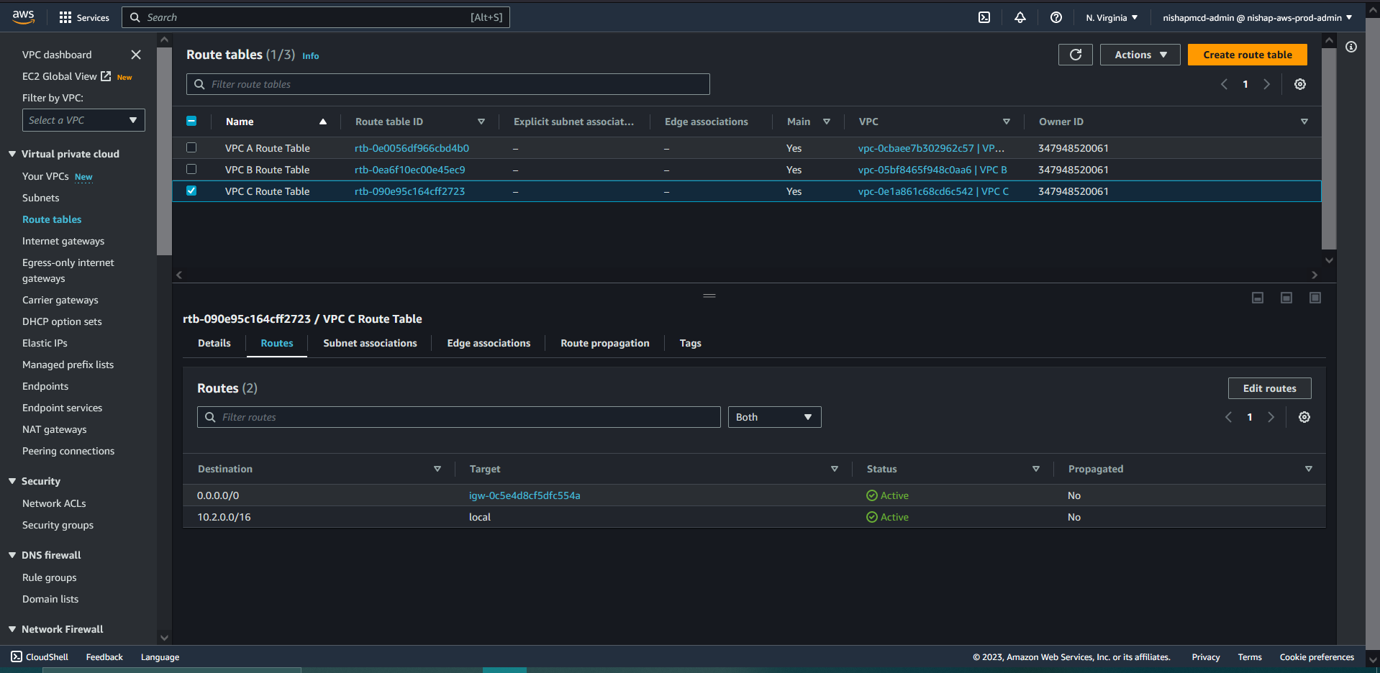Maximize the details split panel
1380x673 pixels.
(1315, 298)
